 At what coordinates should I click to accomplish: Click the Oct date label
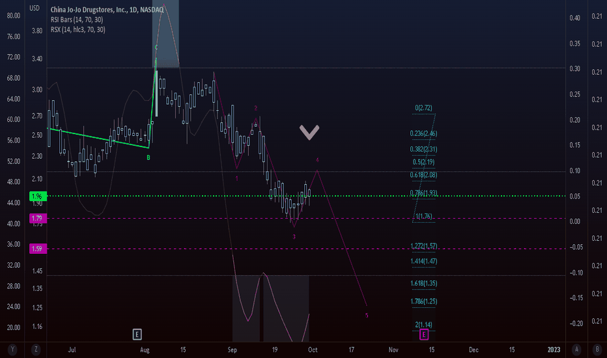coord(313,350)
